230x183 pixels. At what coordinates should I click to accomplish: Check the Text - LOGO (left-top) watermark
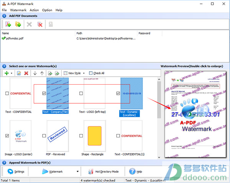pos(81,93)
